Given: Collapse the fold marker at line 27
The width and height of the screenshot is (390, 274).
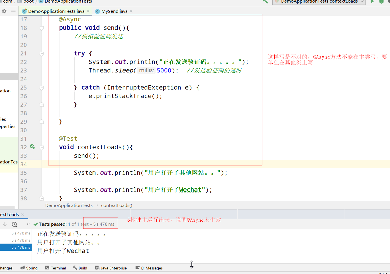Looking at the screenshot, I should click(x=42, y=105).
